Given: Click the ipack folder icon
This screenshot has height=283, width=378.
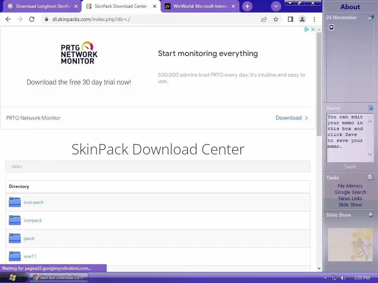Looking at the screenshot, I should (x=15, y=238).
